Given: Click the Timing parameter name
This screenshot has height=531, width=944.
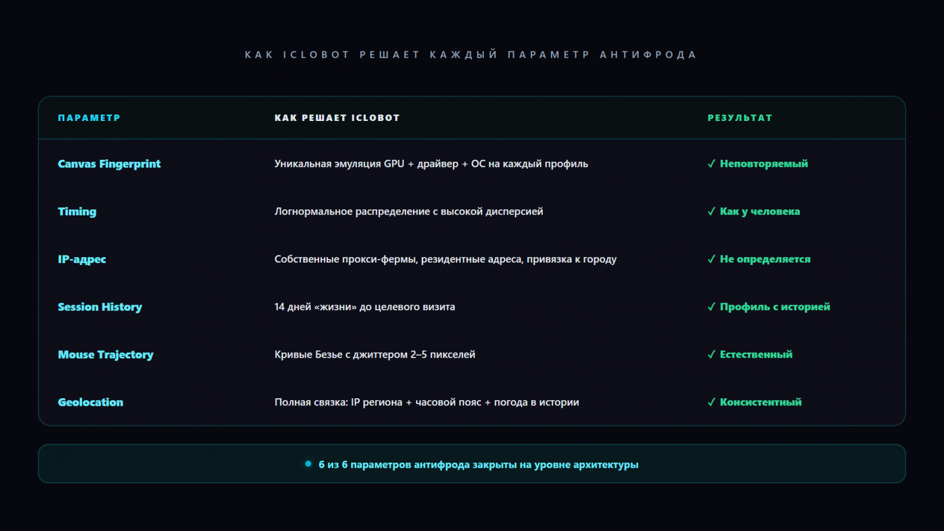Looking at the screenshot, I should click(x=77, y=212).
